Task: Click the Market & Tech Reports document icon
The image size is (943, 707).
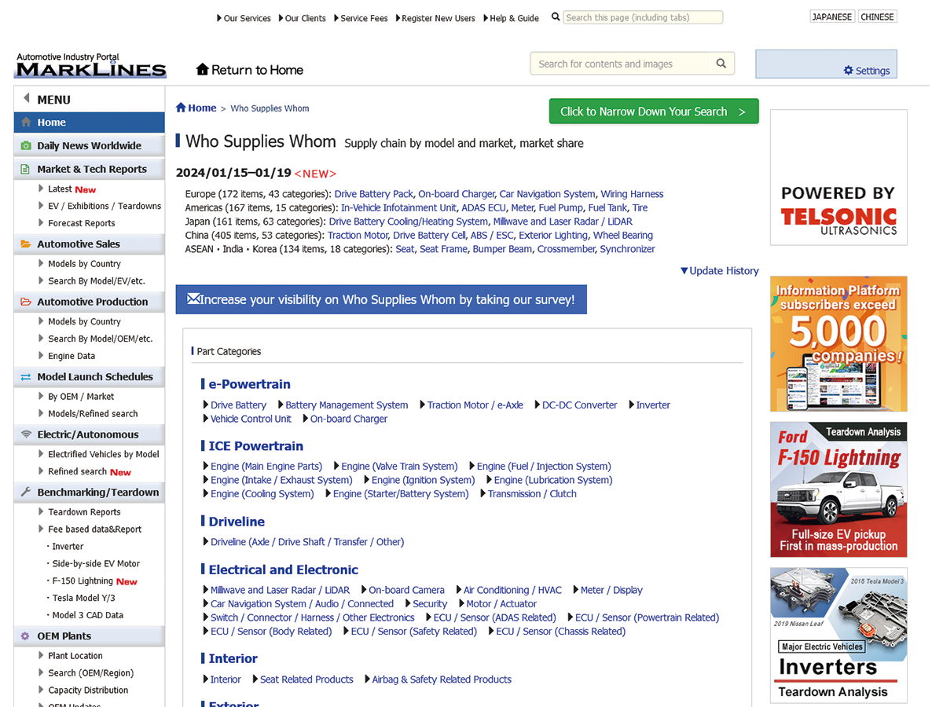Action: coord(26,169)
